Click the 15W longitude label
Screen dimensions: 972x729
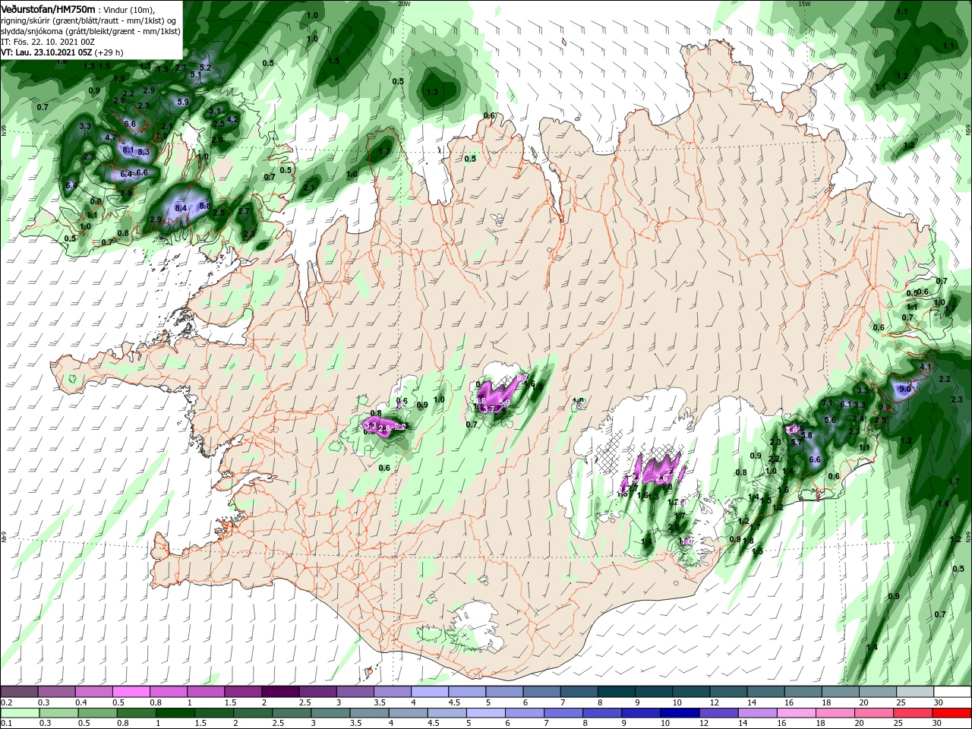[804, 4]
